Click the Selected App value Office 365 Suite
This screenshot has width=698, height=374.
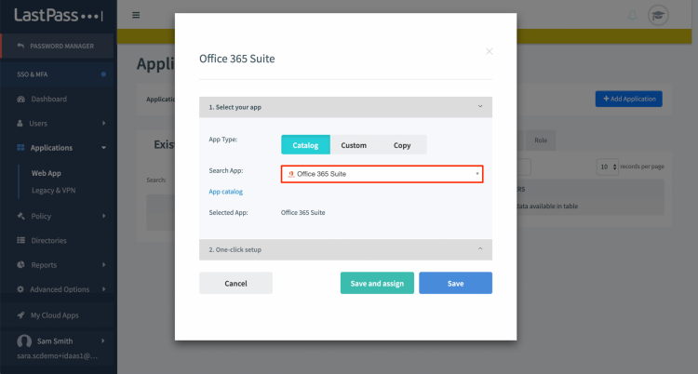[x=302, y=212]
